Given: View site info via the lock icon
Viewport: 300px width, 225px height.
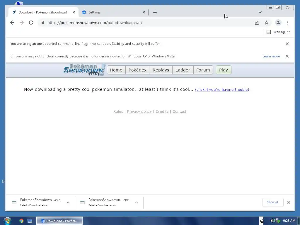Looking at the screenshot, I should (43, 23).
